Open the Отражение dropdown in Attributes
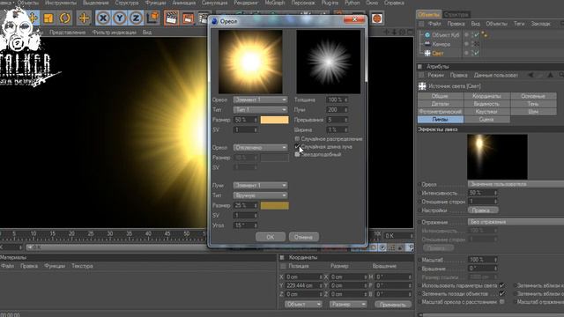 point(516,222)
